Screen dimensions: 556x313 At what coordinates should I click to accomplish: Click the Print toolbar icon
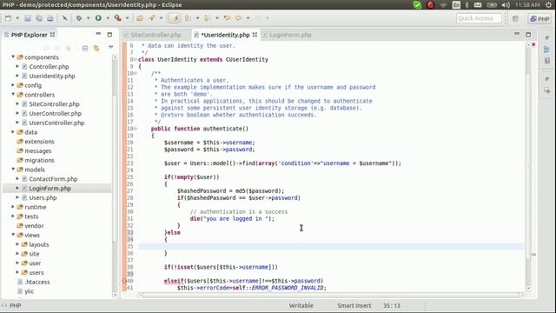coord(50,18)
